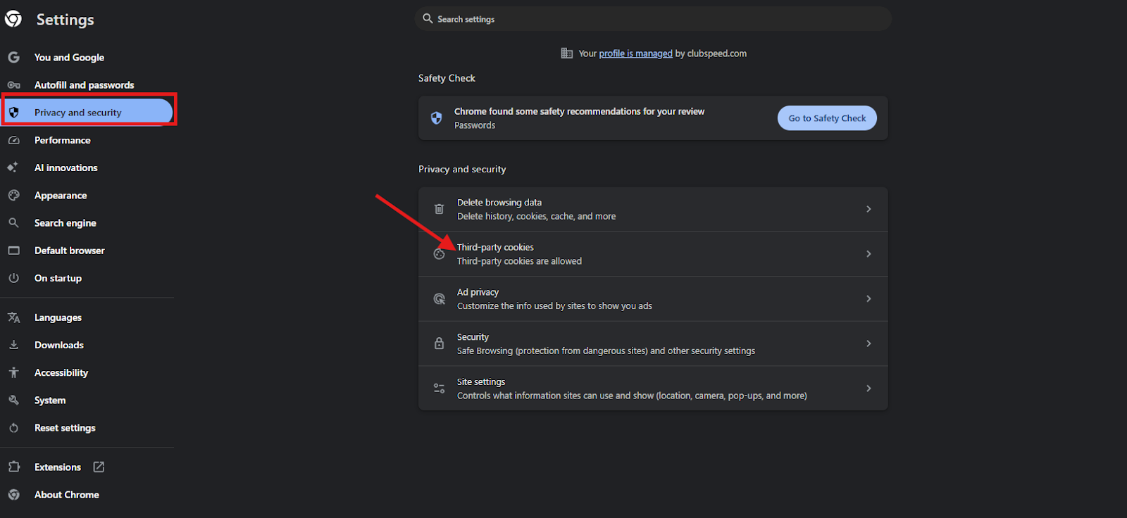The image size is (1127, 518).
Task: Click the key icon for Autofill and passwords
Action: [13, 84]
